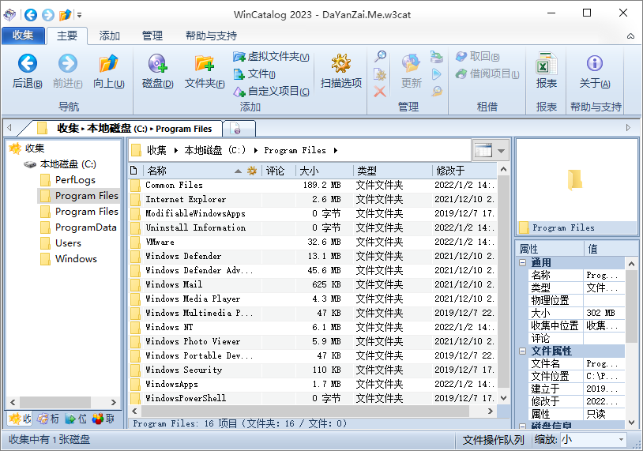Collapse the ribbon with chevron

click(630, 36)
